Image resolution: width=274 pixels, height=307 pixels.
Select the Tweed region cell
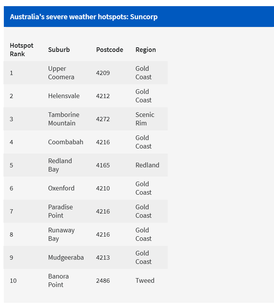[145, 280]
